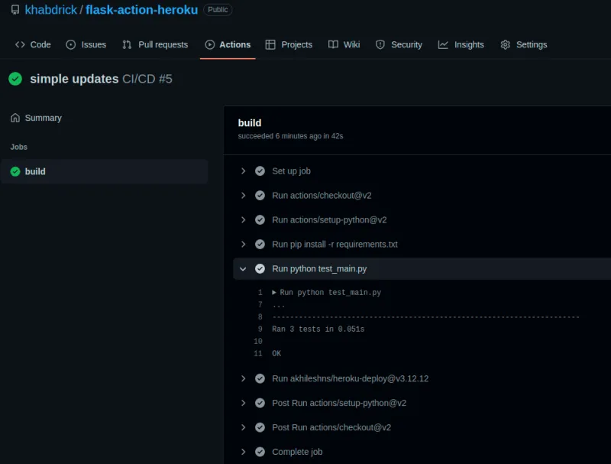Click the status check icon for heroku-deploy step
Image resolution: width=611 pixels, height=464 pixels.
[260, 378]
